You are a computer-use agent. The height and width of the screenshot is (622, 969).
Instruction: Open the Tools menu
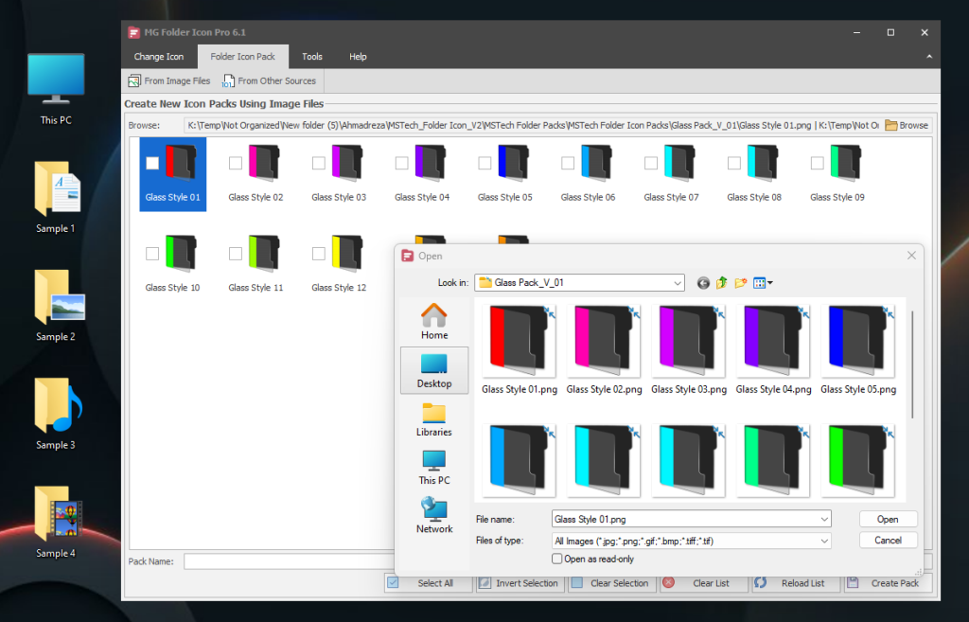tap(311, 57)
